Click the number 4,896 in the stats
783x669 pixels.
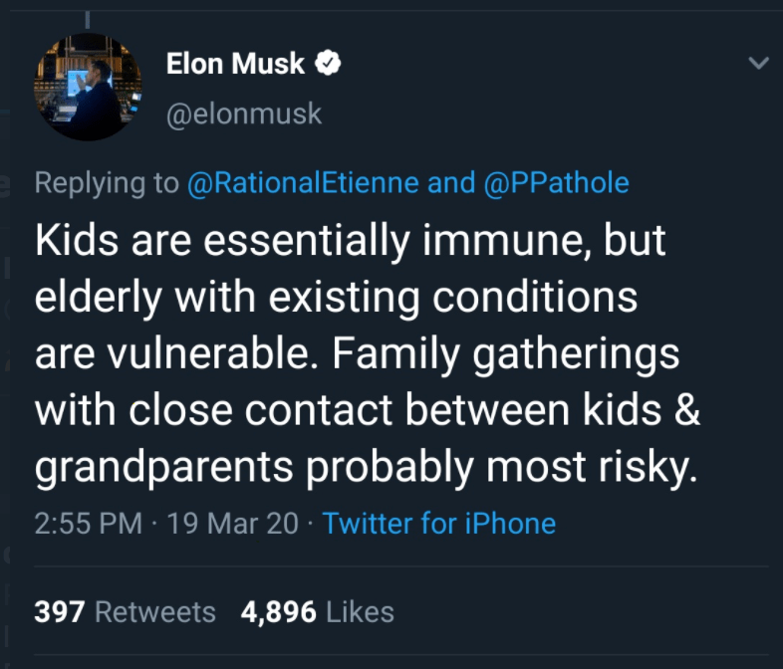(x=278, y=611)
